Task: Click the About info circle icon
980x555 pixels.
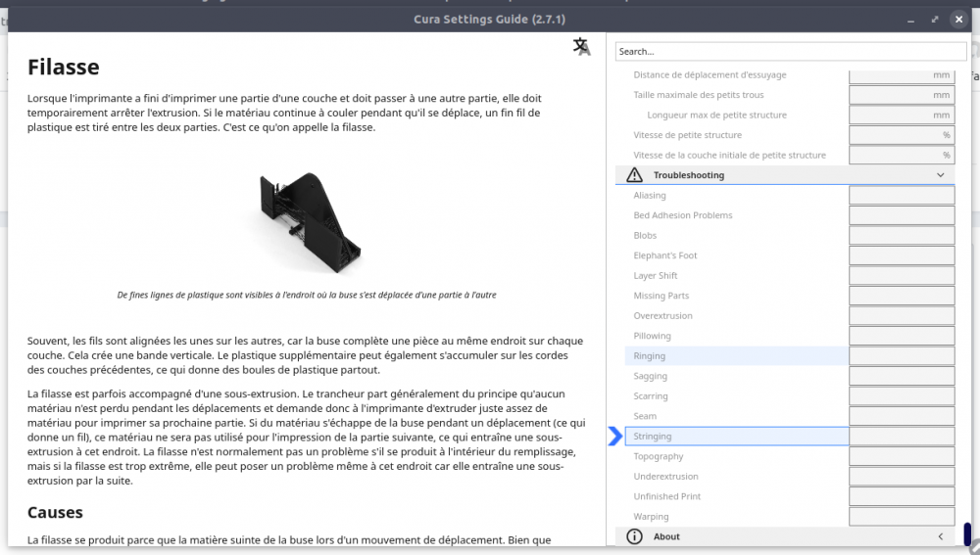Action: point(634,536)
